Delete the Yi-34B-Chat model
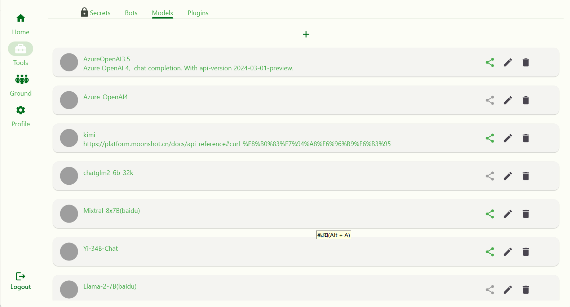This screenshot has height=307, width=570. [x=526, y=252]
